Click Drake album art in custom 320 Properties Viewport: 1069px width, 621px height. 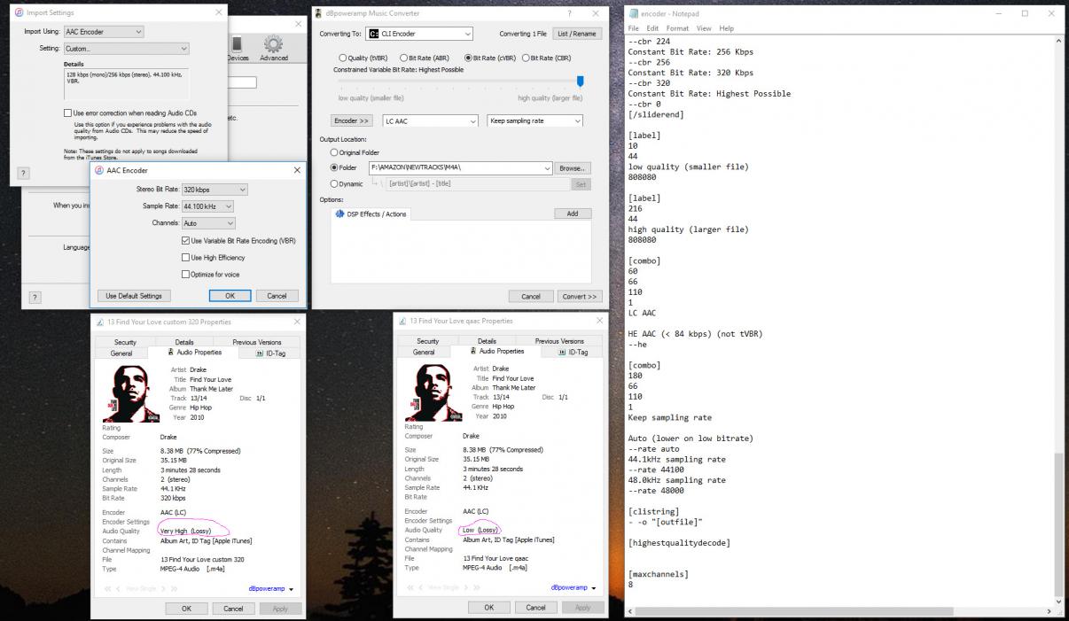click(132, 392)
